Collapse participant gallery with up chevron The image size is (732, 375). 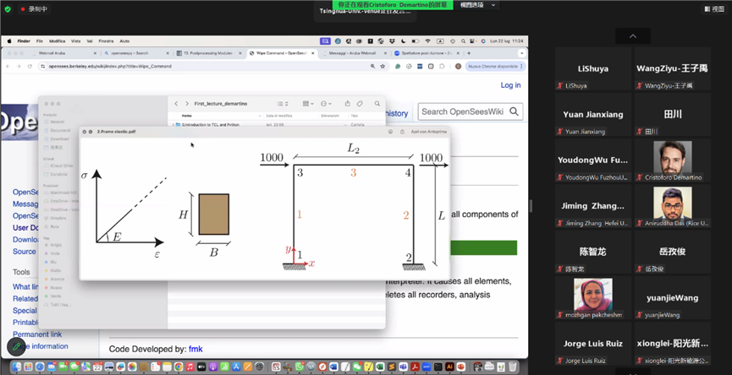point(633,35)
